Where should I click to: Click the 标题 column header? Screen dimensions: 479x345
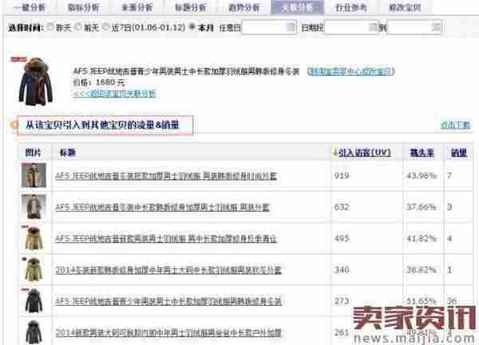point(68,153)
